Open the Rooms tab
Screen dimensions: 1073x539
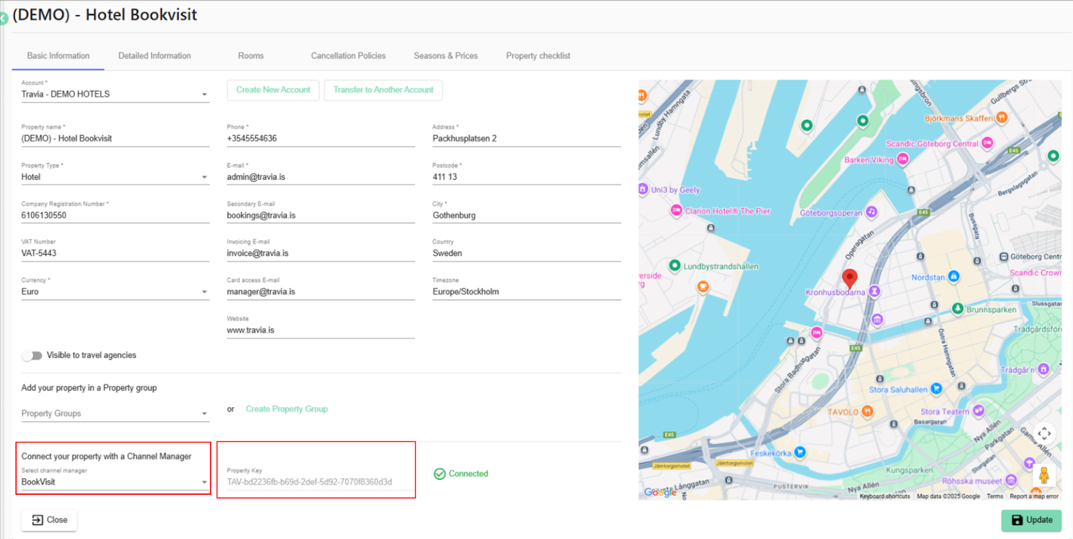point(251,56)
